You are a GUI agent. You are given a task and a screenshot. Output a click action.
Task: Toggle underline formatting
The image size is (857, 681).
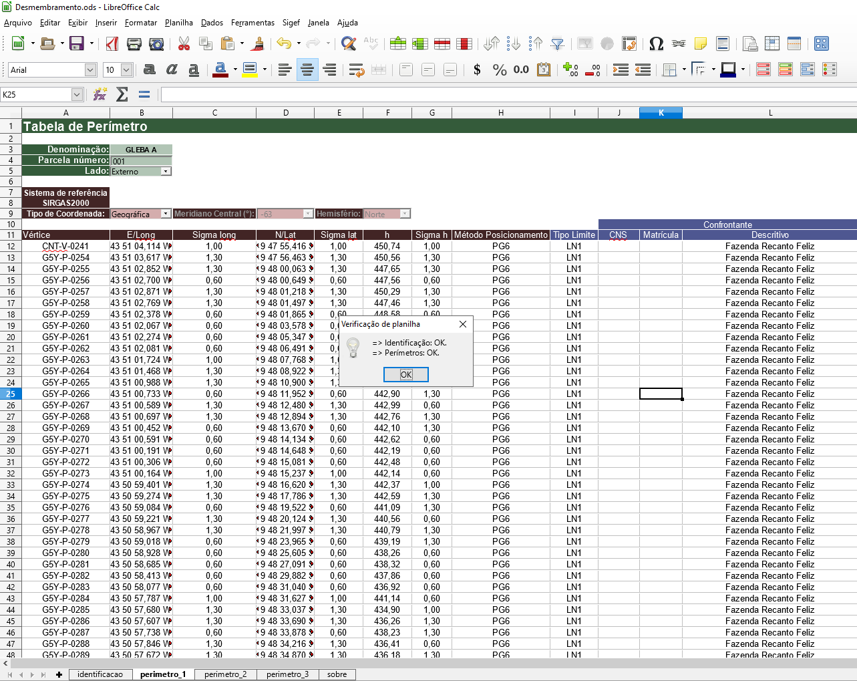[194, 70]
